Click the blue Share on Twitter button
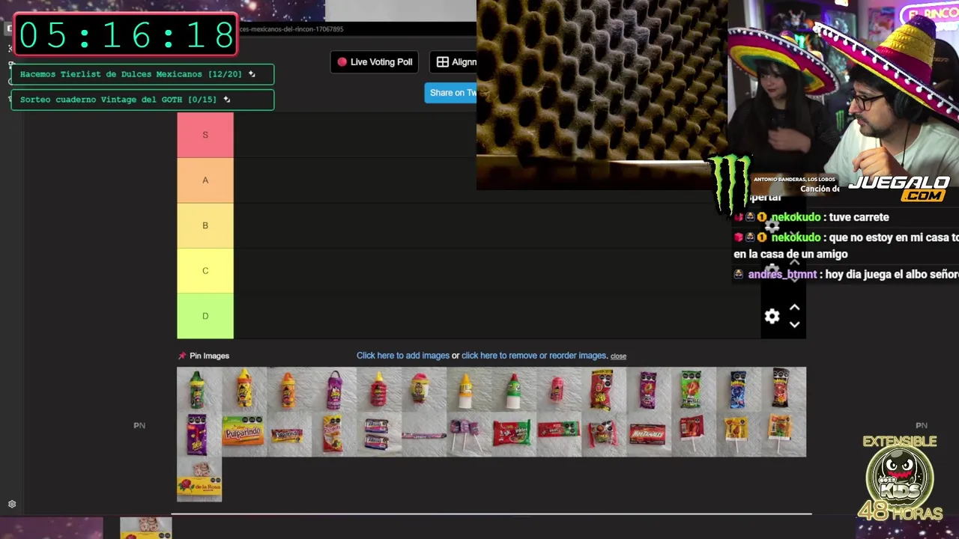Viewport: 959px width, 539px height. pyautogui.click(x=451, y=93)
